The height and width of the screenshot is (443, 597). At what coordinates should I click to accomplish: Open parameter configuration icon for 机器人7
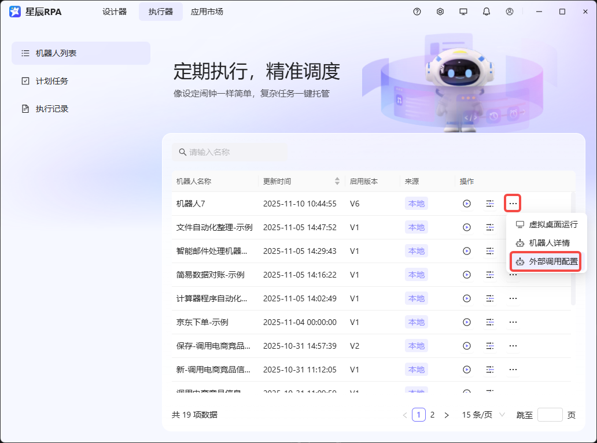click(490, 204)
